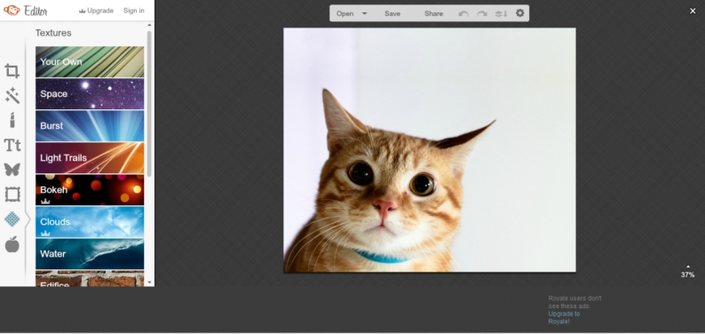
Task: Open the Effects magic wand tool
Action: 12,96
